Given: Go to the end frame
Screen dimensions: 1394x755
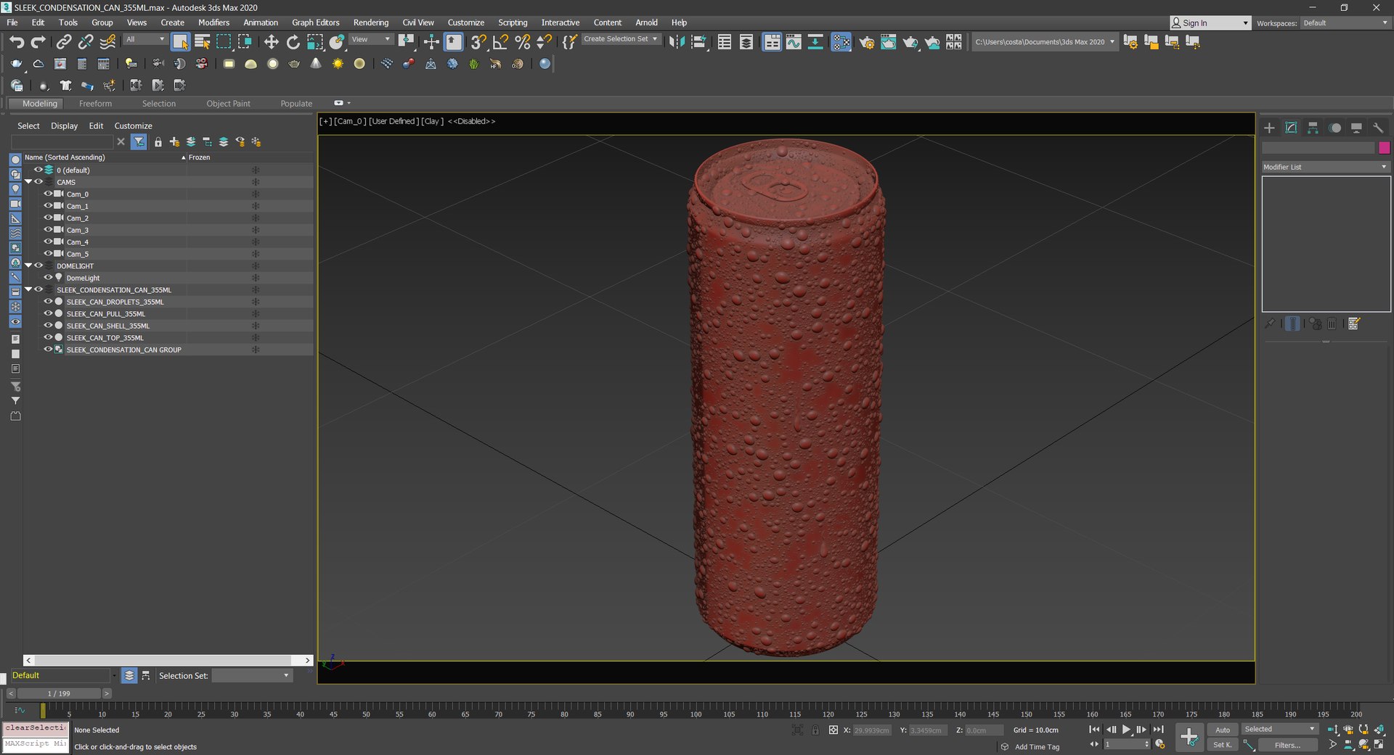Looking at the screenshot, I should tap(1158, 730).
